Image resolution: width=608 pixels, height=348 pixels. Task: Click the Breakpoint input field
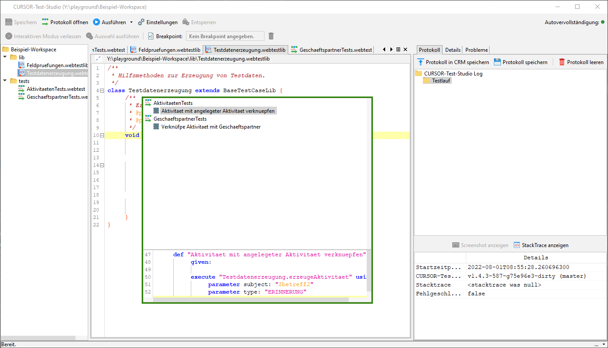225,36
